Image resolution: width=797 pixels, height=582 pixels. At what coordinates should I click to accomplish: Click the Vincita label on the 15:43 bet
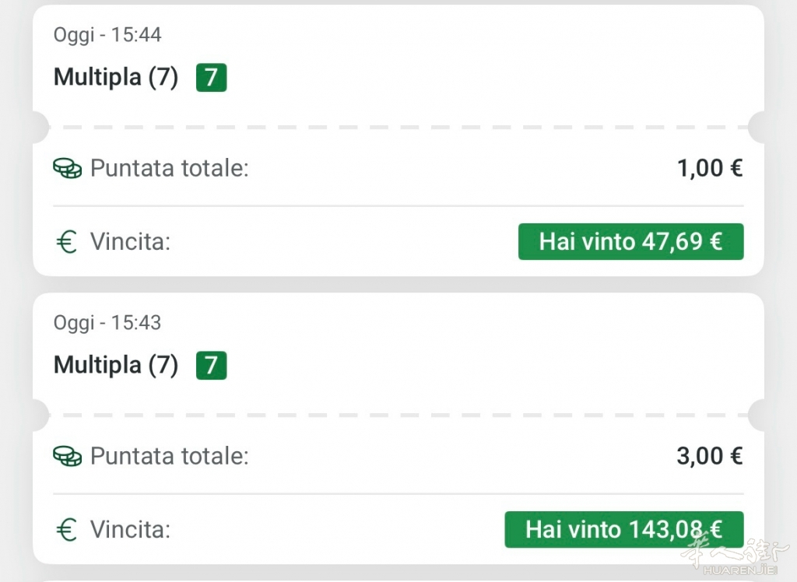coord(130,530)
